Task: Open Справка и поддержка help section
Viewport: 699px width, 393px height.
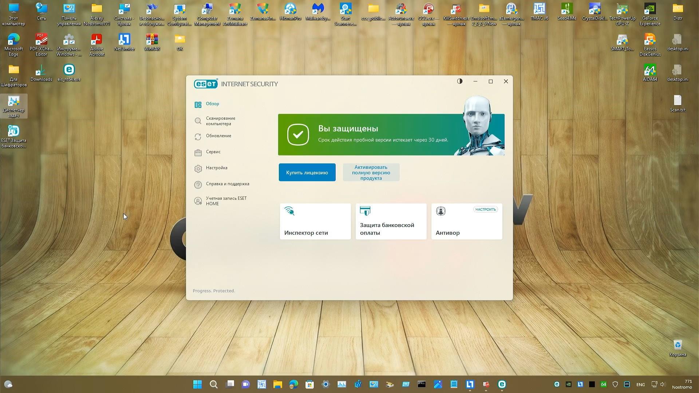Action: coord(227,184)
